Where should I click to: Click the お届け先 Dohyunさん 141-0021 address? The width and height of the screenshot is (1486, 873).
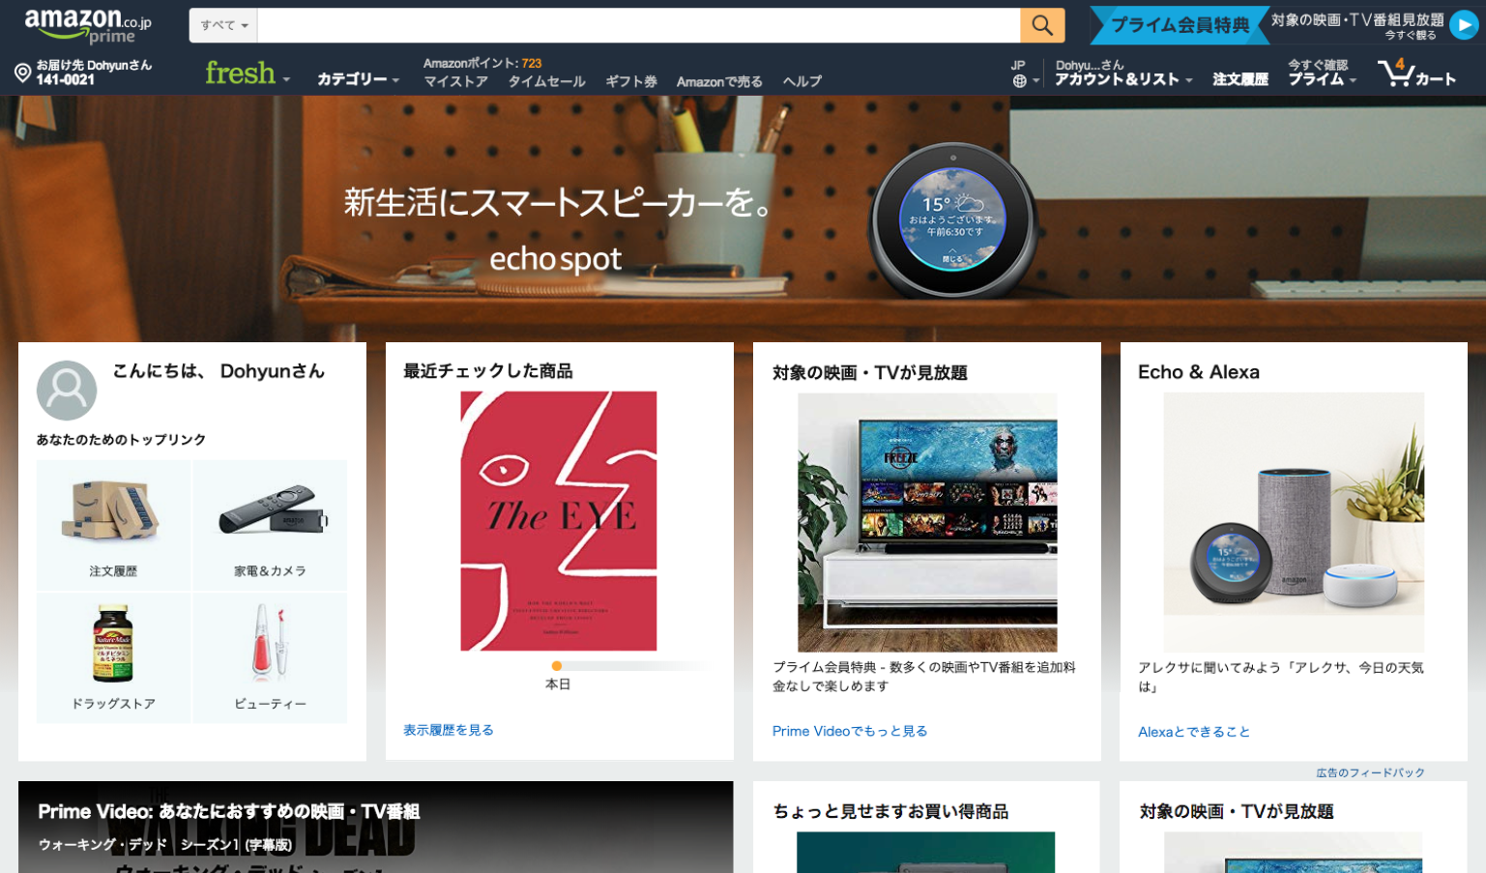click(94, 73)
